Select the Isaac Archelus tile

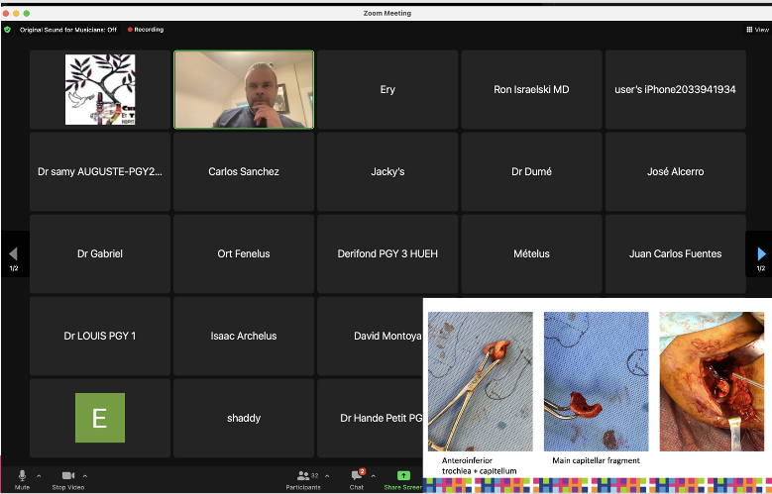(x=244, y=336)
